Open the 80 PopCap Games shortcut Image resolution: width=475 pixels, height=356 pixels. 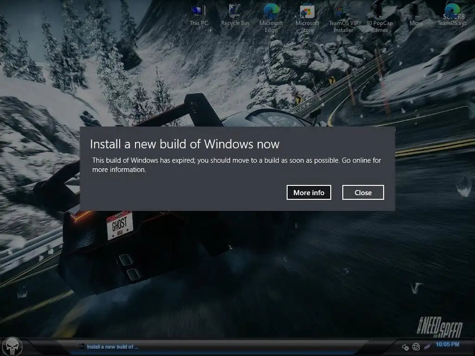pyautogui.click(x=379, y=19)
